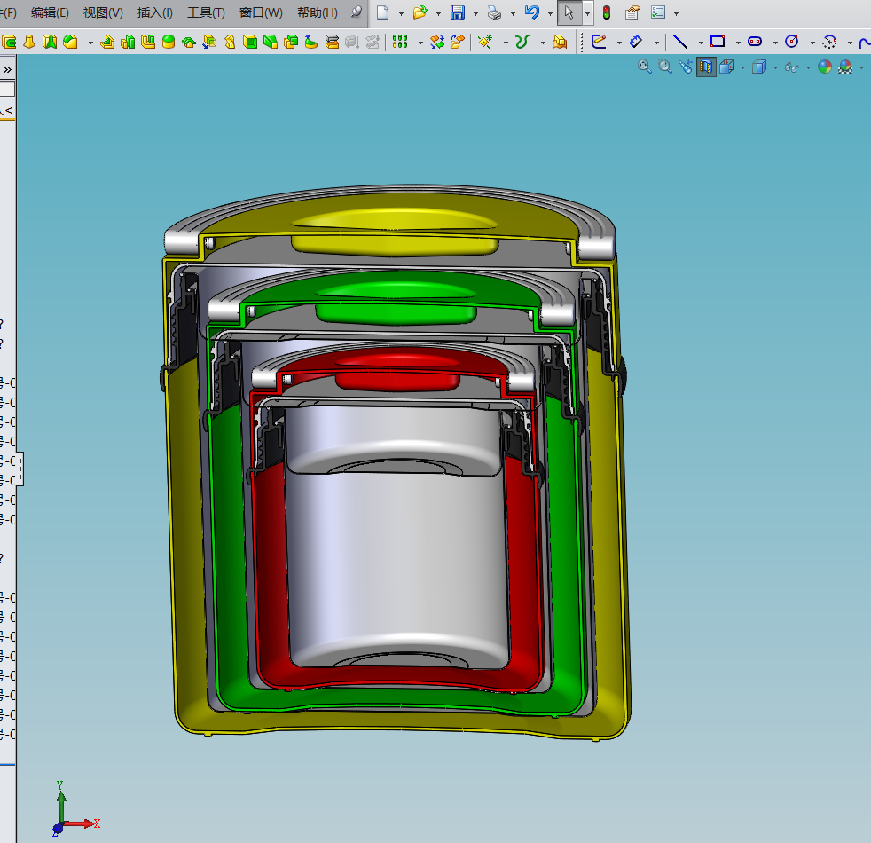The image size is (871, 843).
Task: Click the Edit Appearance color ball
Action: (x=825, y=67)
